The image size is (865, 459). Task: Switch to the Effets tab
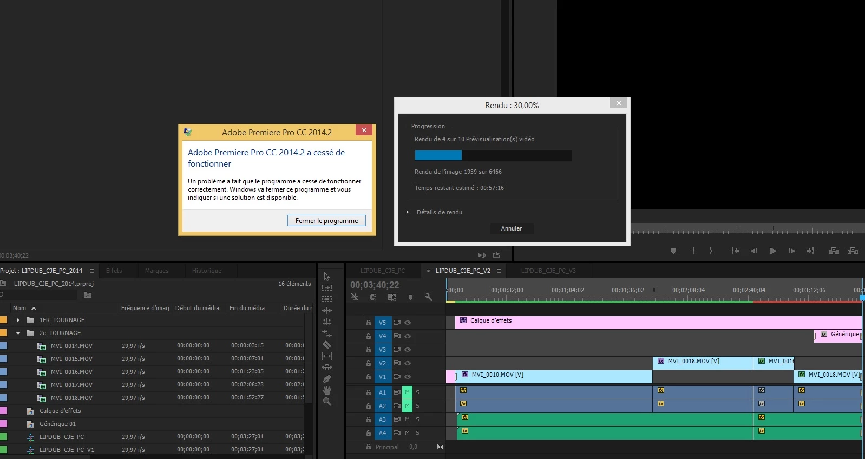coord(114,271)
